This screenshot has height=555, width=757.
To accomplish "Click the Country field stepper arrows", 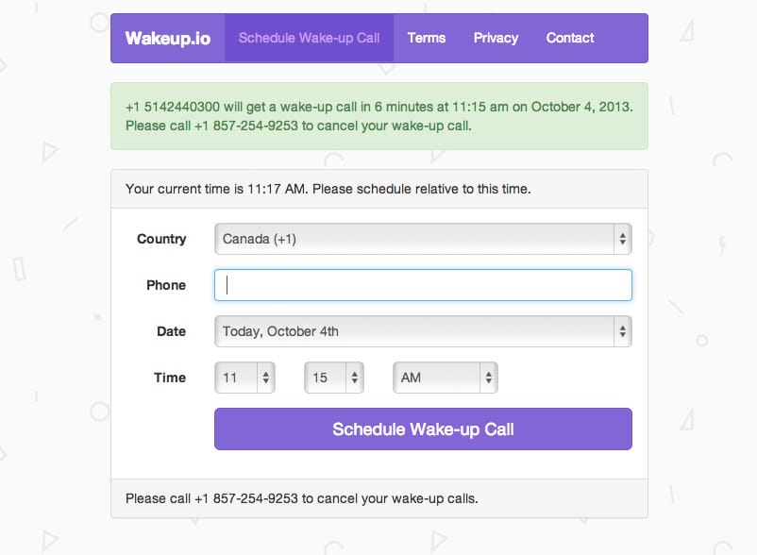I will 623,239.
